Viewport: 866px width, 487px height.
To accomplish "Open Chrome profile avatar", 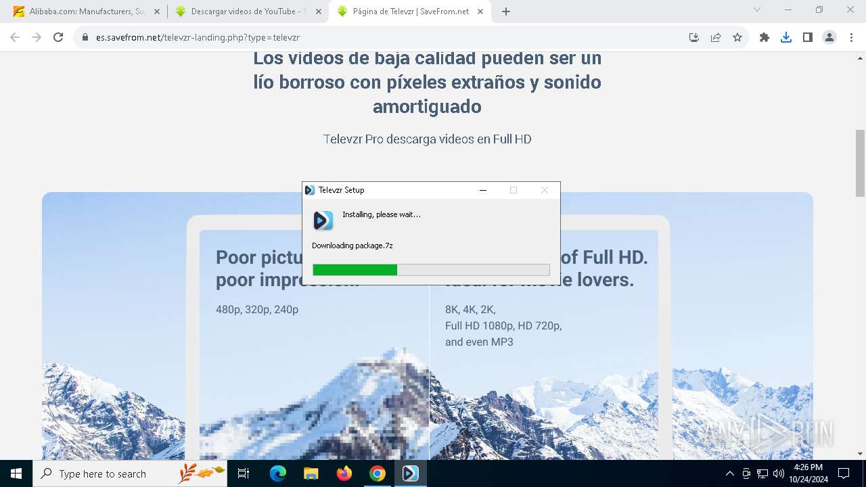I will (829, 37).
